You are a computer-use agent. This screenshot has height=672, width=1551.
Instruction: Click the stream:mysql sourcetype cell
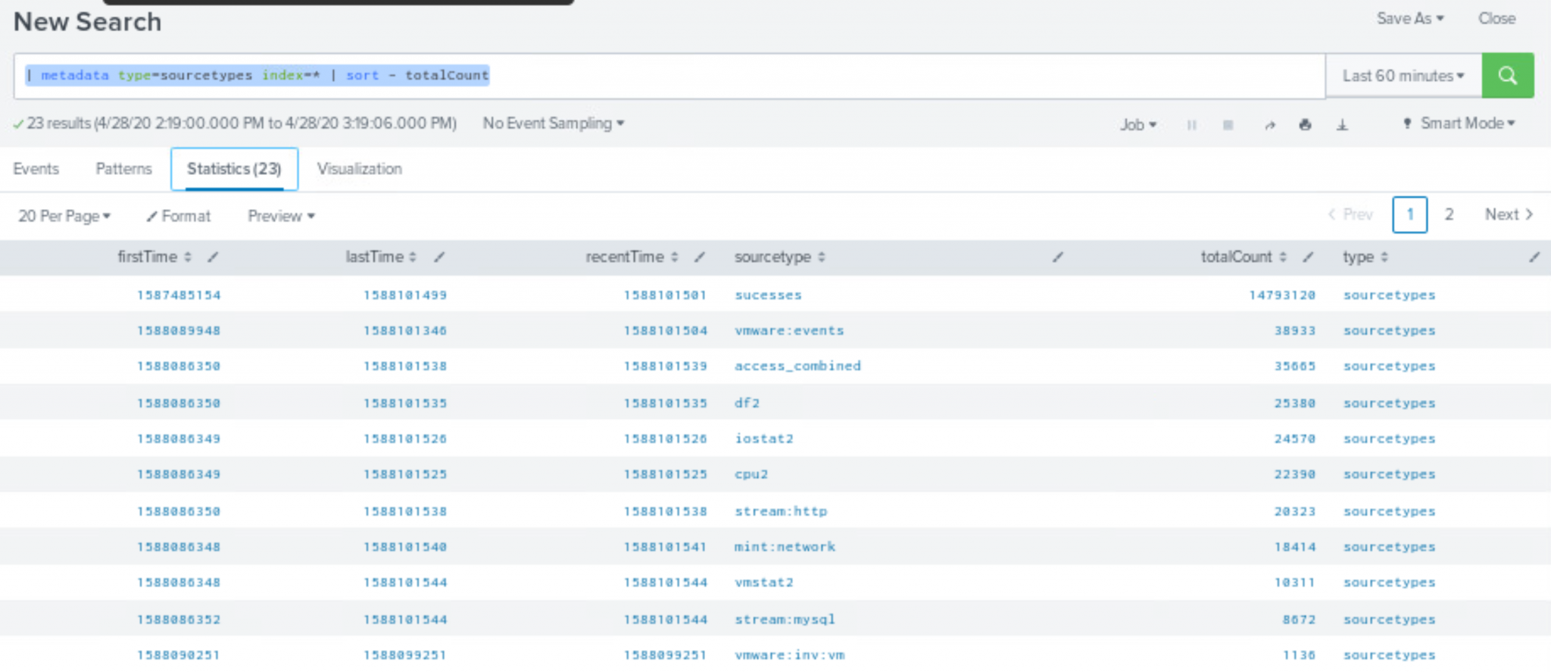pyautogui.click(x=785, y=620)
